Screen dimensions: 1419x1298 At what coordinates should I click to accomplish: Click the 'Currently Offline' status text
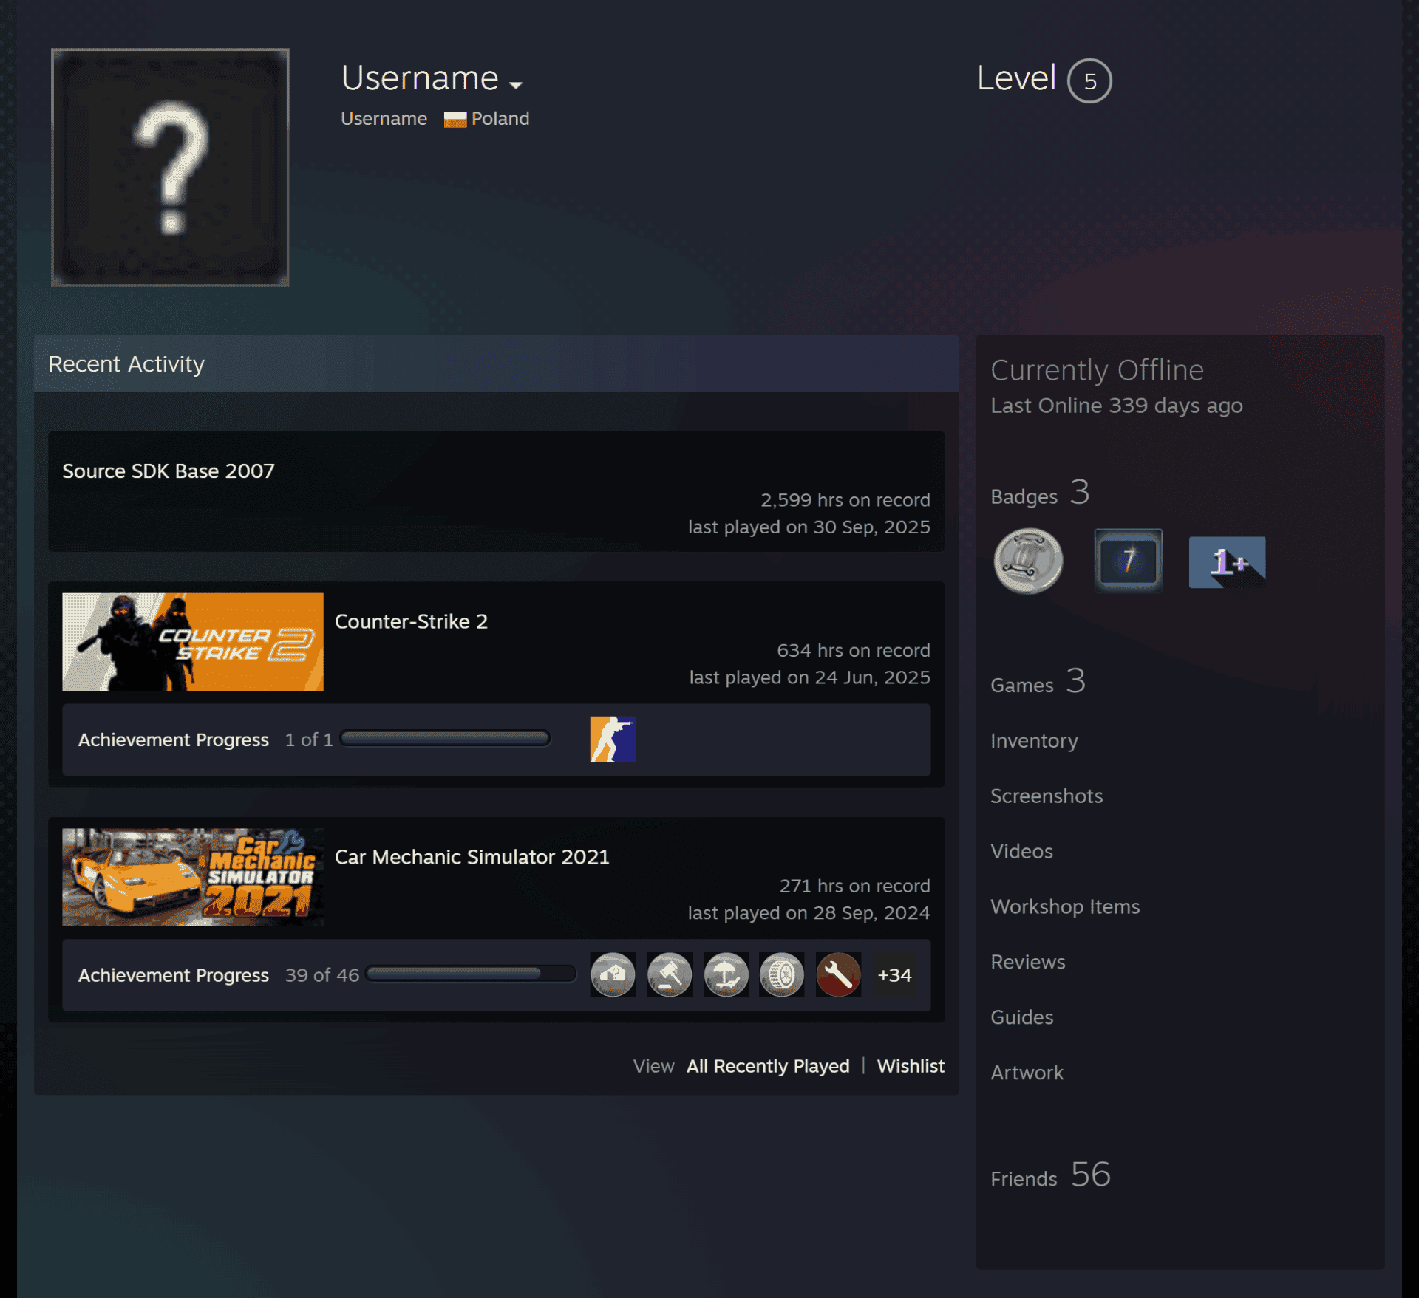1097,369
